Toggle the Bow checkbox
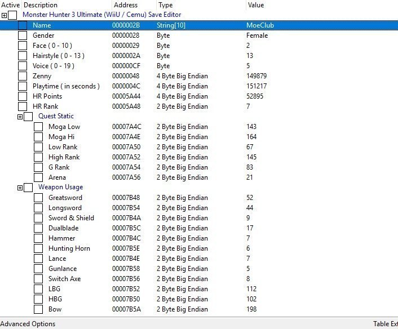Screen dimensions: 398x329 38,309
